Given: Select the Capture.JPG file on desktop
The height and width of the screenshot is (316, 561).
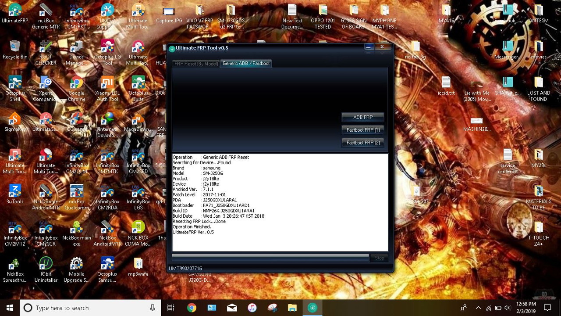Looking at the screenshot, I should pos(169,14).
